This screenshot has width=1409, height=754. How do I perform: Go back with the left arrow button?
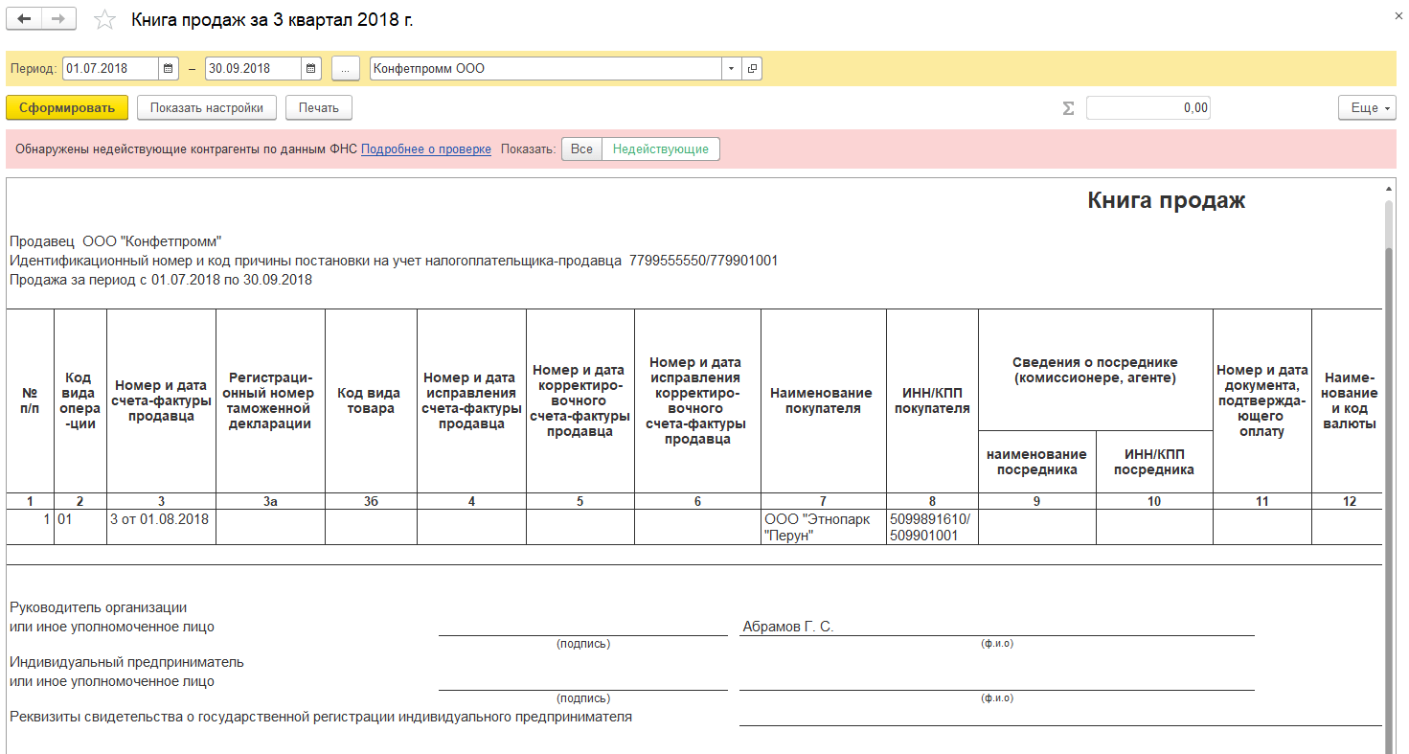(25, 20)
